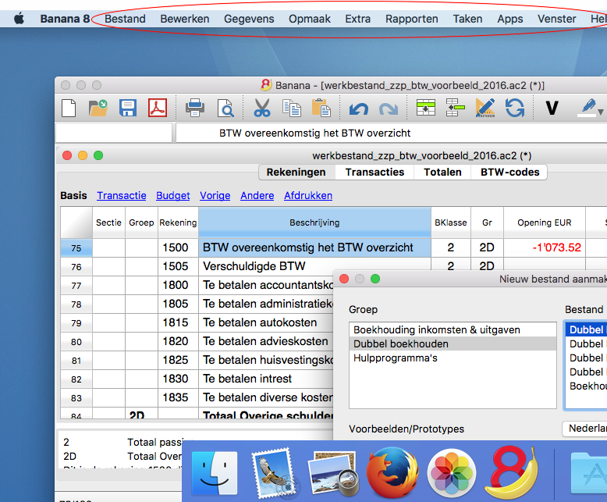
Task: Click the insert rows toolbar icon
Action: (426, 108)
